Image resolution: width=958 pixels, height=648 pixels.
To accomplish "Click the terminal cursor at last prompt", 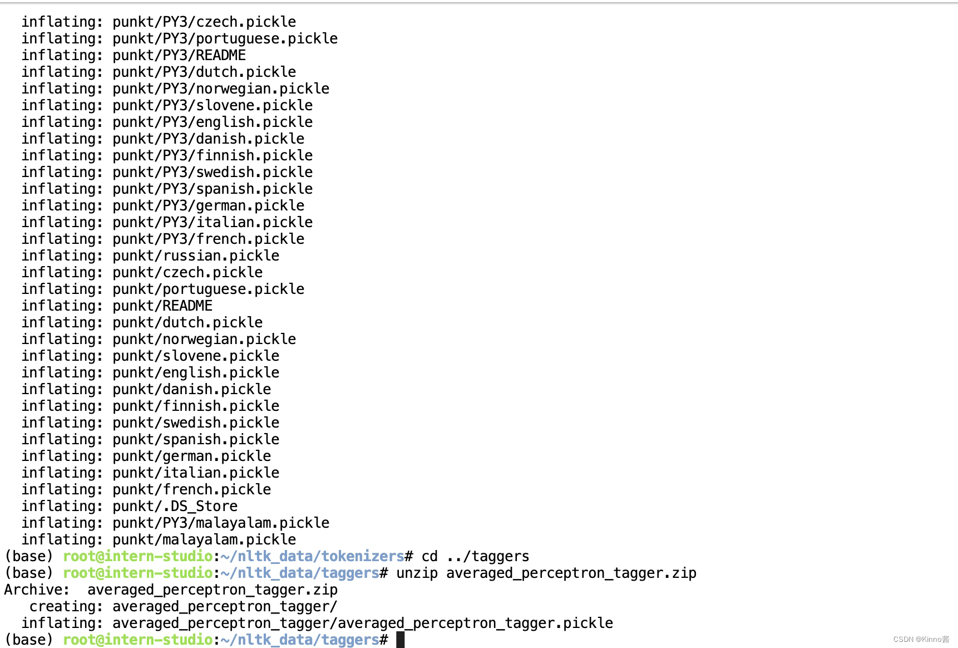I will click(401, 640).
